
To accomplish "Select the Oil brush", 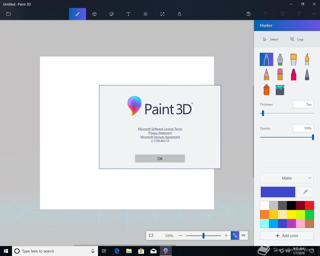I will (293, 59).
